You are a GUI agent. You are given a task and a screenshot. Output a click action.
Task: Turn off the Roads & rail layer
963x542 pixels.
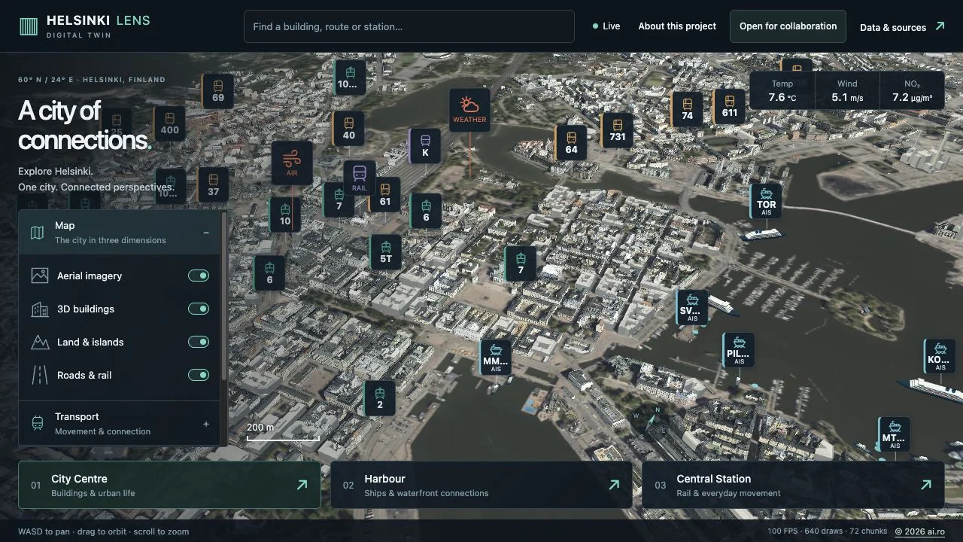click(x=199, y=375)
